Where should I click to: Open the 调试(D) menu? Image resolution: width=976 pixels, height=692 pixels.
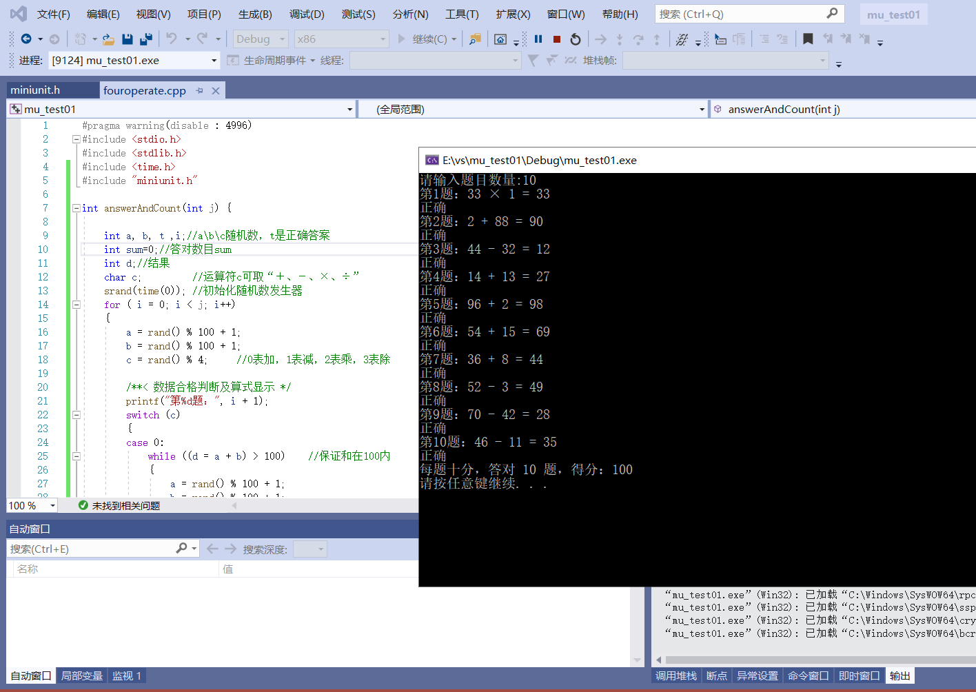[307, 14]
